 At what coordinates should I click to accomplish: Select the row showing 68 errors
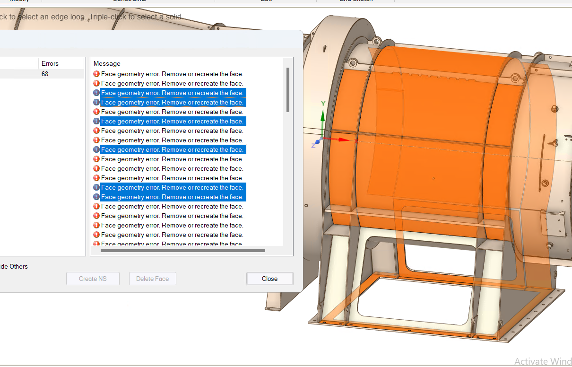(42, 74)
